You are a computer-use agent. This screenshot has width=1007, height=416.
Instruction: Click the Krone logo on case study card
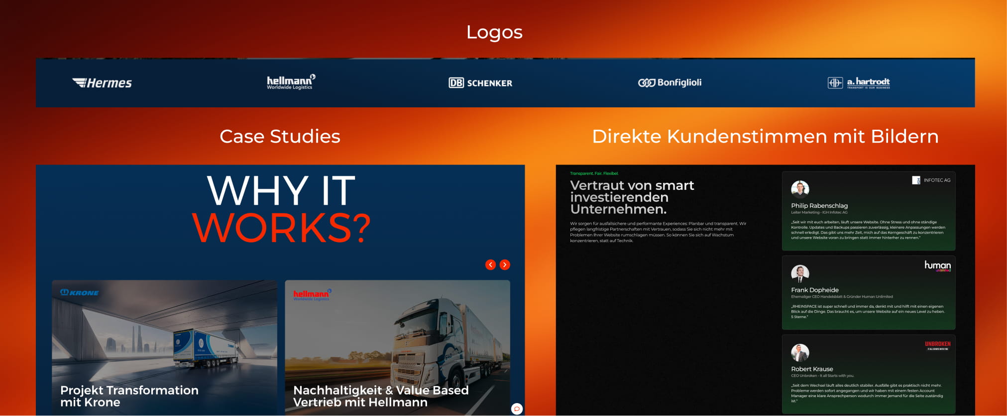tap(80, 293)
